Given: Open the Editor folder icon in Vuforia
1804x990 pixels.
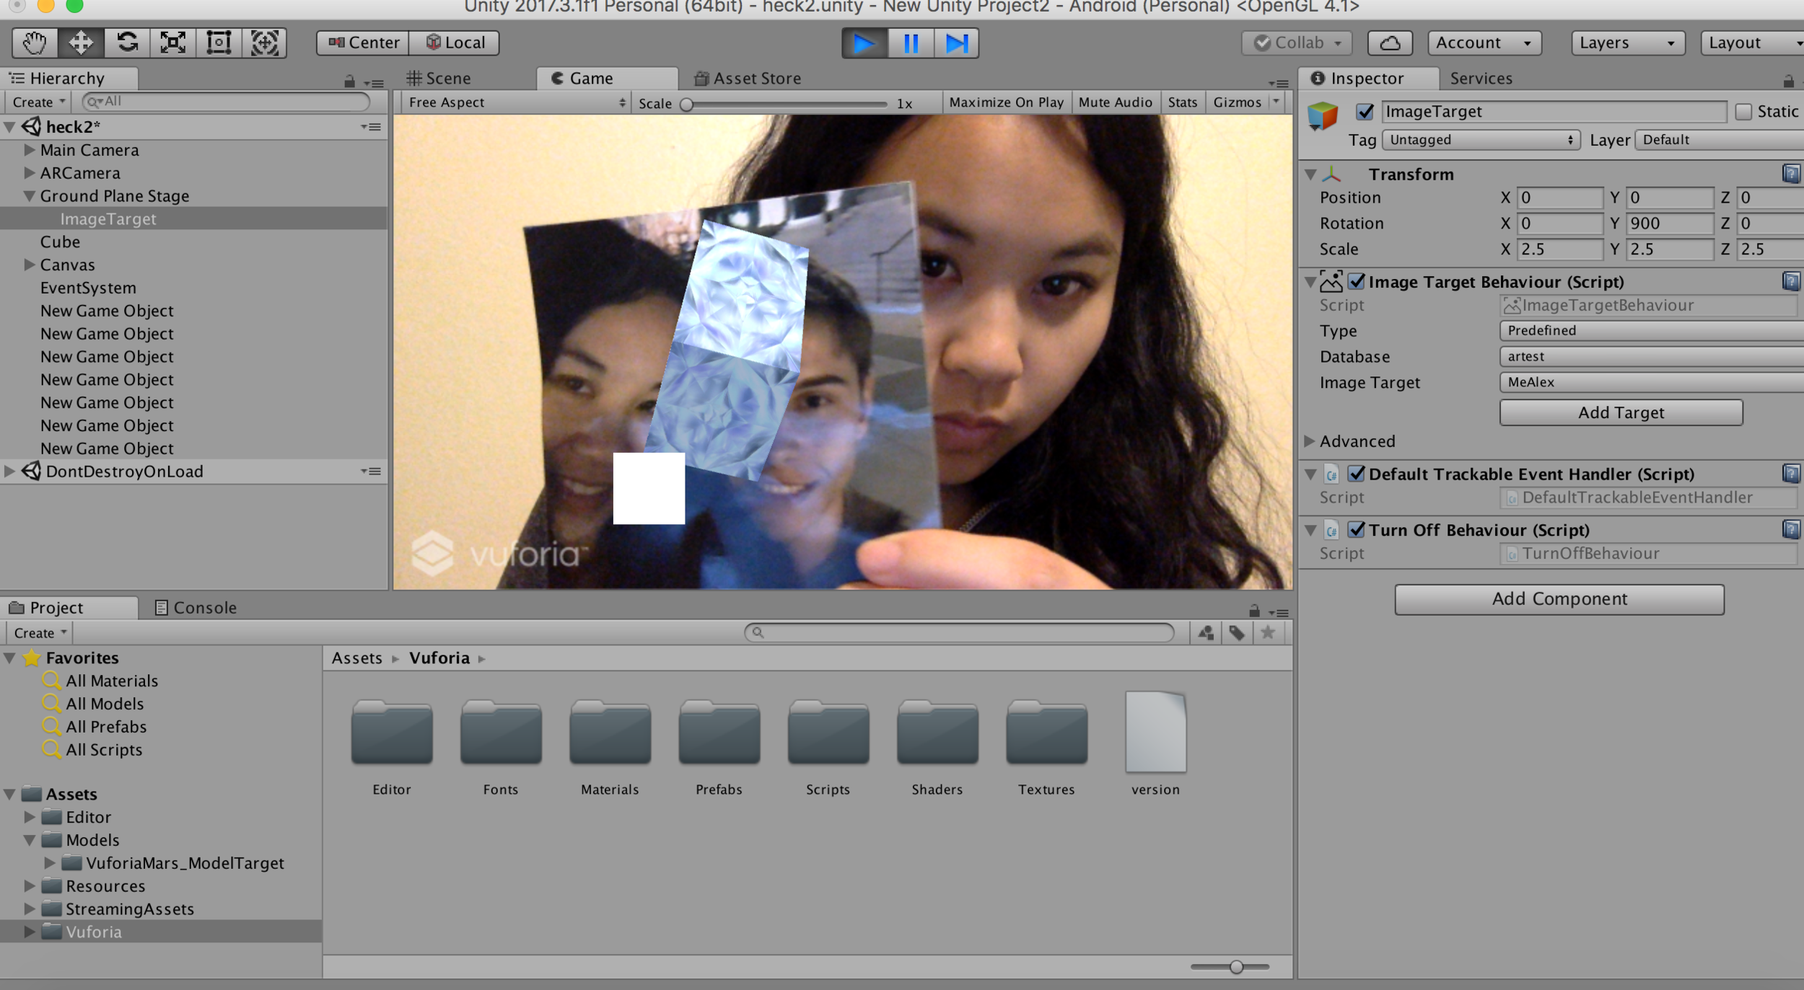Looking at the screenshot, I should tap(392, 733).
